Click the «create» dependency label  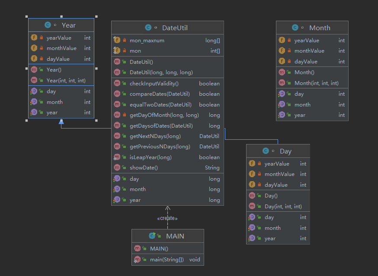[x=167, y=218]
